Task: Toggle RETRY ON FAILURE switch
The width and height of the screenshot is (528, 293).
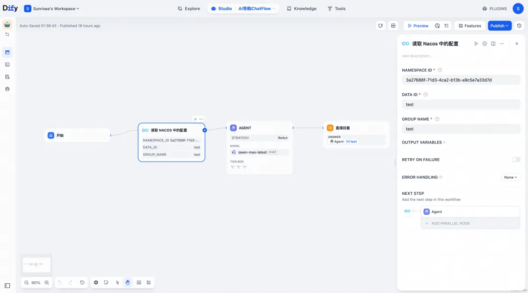Action: [x=516, y=160]
